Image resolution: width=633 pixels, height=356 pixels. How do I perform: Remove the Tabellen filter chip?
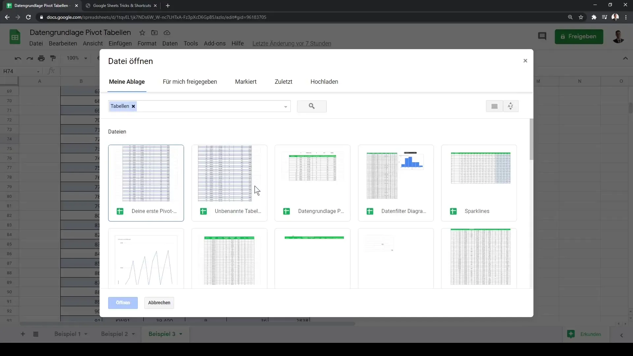pyautogui.click(x=134, y=106)
